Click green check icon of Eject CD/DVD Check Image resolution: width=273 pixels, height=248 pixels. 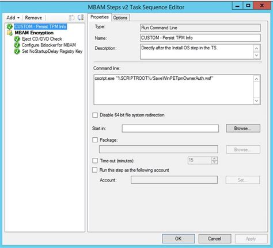17,39
